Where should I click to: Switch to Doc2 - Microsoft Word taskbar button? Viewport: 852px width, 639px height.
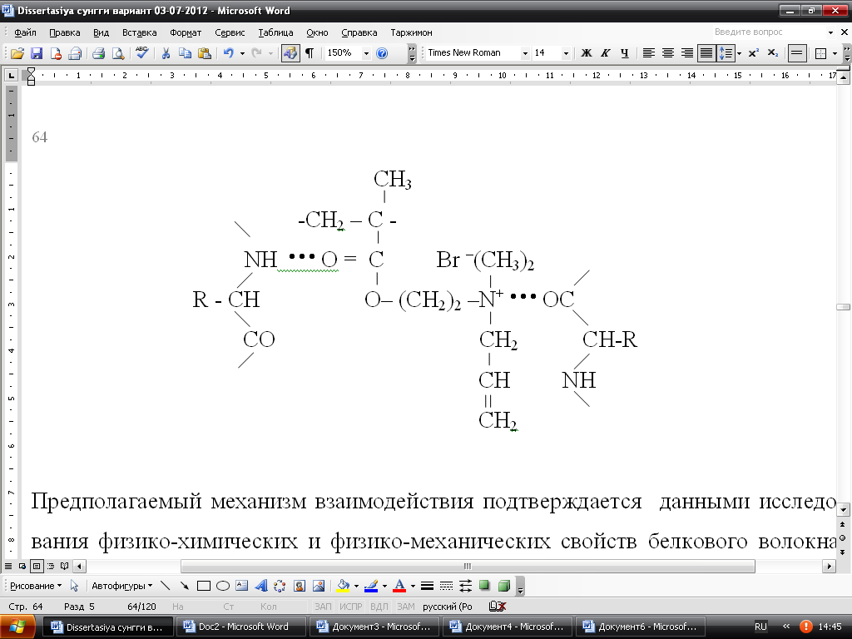coord(240,627)
